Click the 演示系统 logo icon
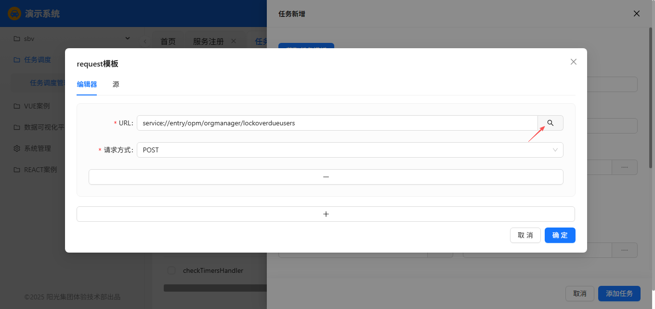Image resolution: width=655 pixels, height=309 pixels. tap(14, 13)
